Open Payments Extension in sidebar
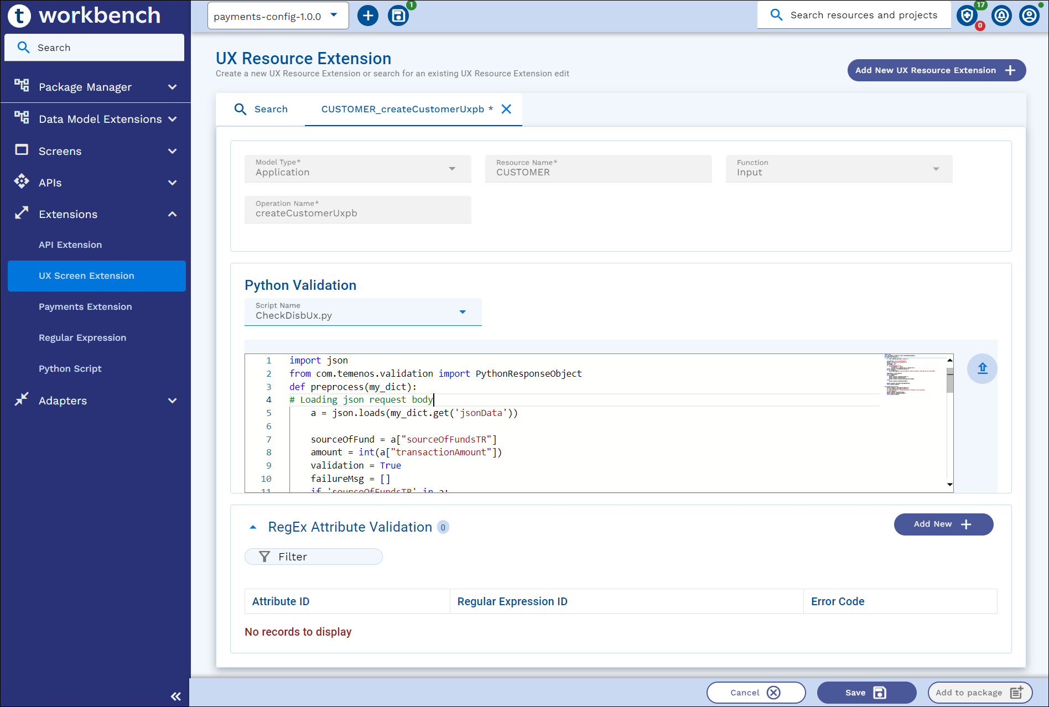Image resolution: width=1049 pixels, height=707 pixels. point(85,306)
